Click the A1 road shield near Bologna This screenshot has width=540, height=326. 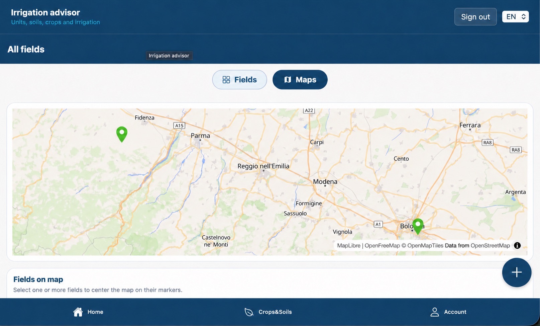coord(378,224)
